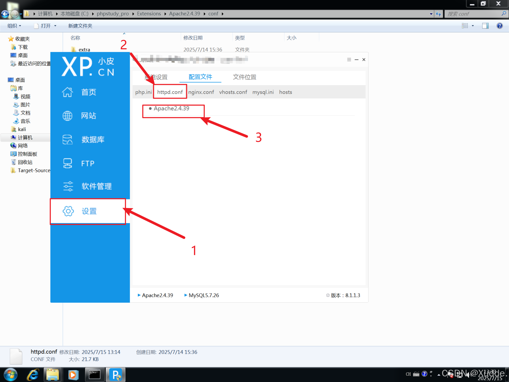Select 收藏夹 favorites in navigation tree
This screenshot has height=382, width=509.
point(19,39)
